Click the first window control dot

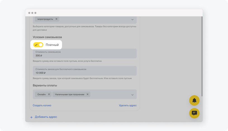[29, 13]
